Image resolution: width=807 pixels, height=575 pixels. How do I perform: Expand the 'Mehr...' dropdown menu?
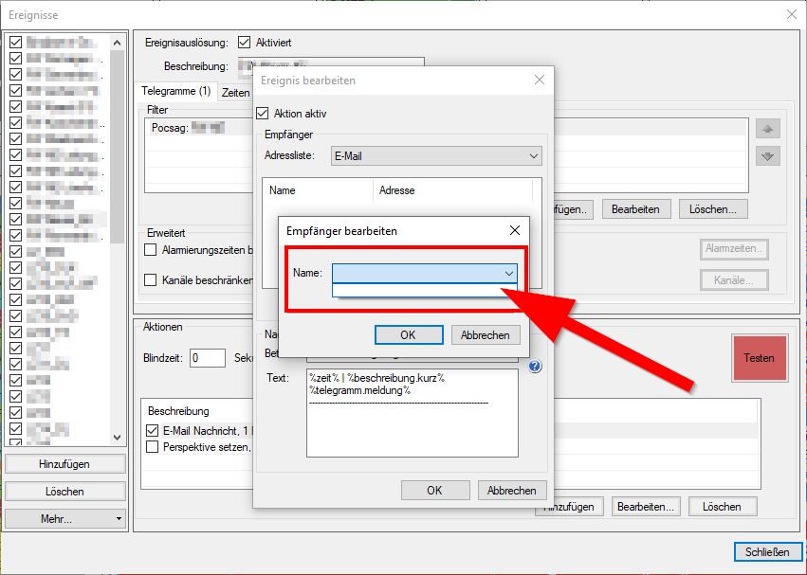point(63,518)
